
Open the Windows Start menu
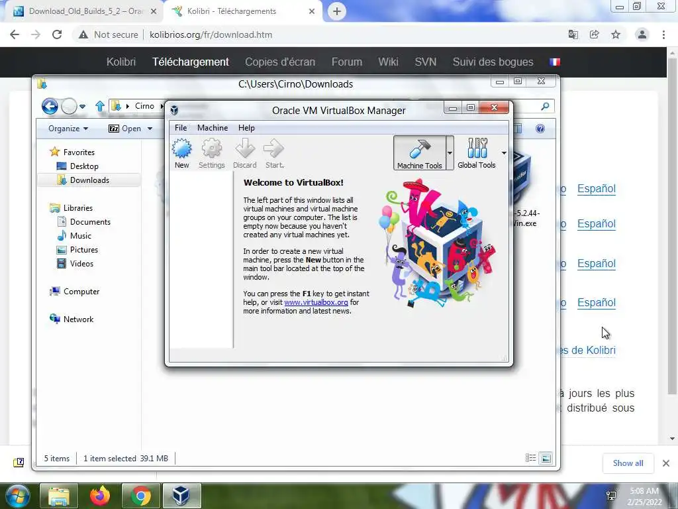pyautogui.click(x=17, y=496)
